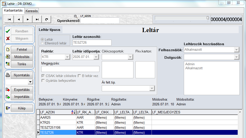This screenshot has height=138, width=246.
Task: Jump to the last record
Action: point(37,19)
